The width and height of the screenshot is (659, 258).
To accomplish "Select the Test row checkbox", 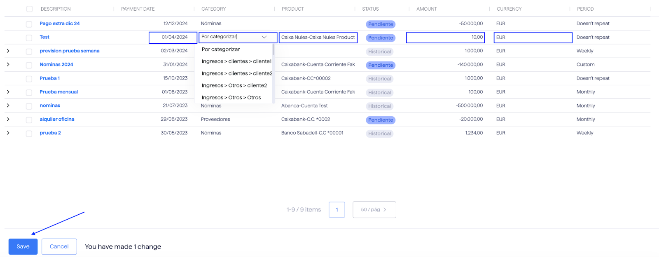I will click(x=29, y=38).
